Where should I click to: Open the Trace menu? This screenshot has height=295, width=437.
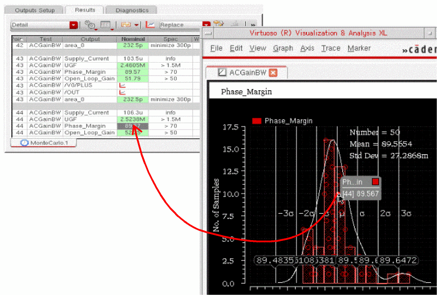pos(331,48)
